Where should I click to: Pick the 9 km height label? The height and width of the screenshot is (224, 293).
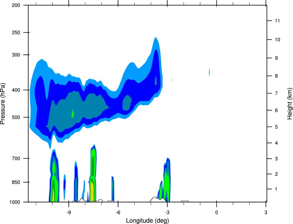[x=276, y=58]
